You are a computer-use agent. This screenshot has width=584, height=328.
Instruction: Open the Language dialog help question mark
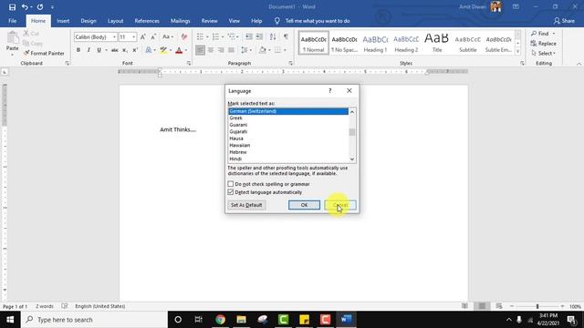(x=329, y=91)
